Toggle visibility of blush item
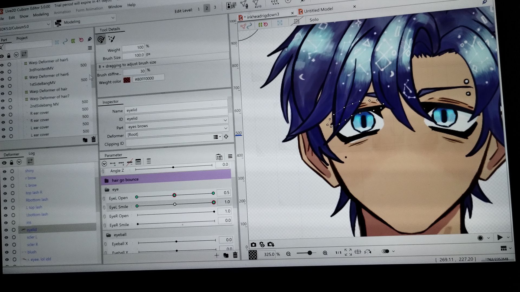The image size is (520, 292). point(7,252)
